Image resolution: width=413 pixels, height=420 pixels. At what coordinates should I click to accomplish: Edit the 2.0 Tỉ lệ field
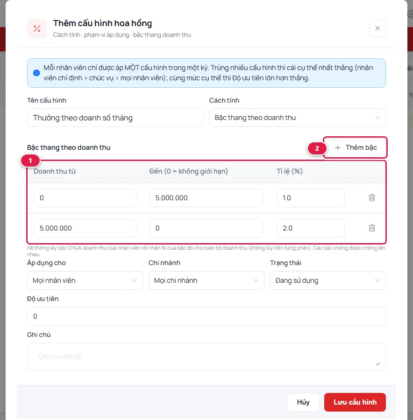point(311,228)
